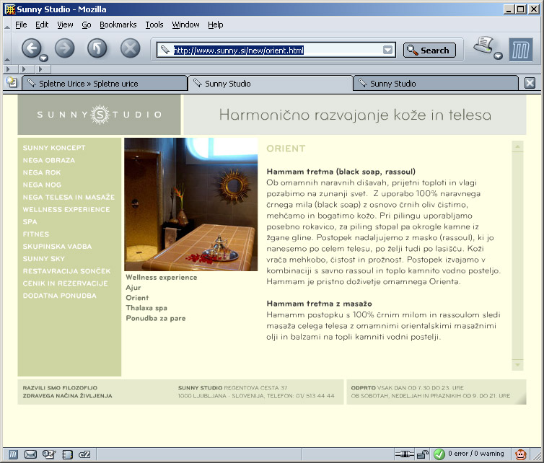
Task: Open the NEGA ROK link
Action: (42, 172)
